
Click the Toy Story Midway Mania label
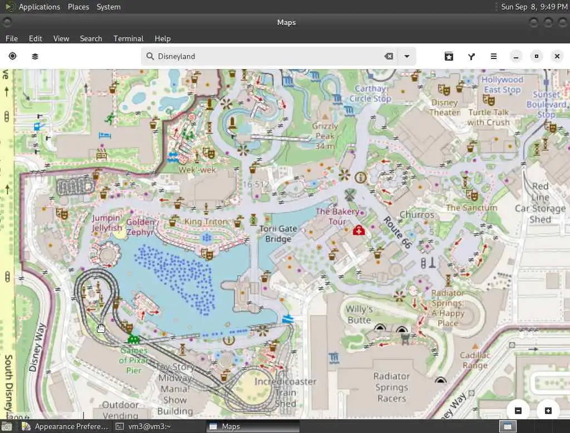(174, 378)
